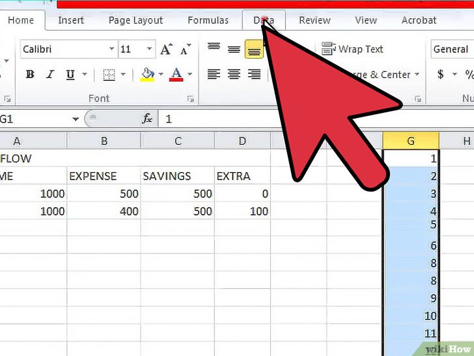Click the Name Box showing G1
Screen dimensions: 474x356
35,119
